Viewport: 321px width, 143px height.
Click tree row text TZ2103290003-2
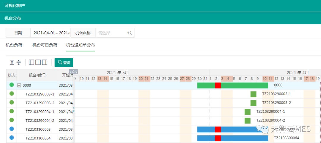pos(40,103)
